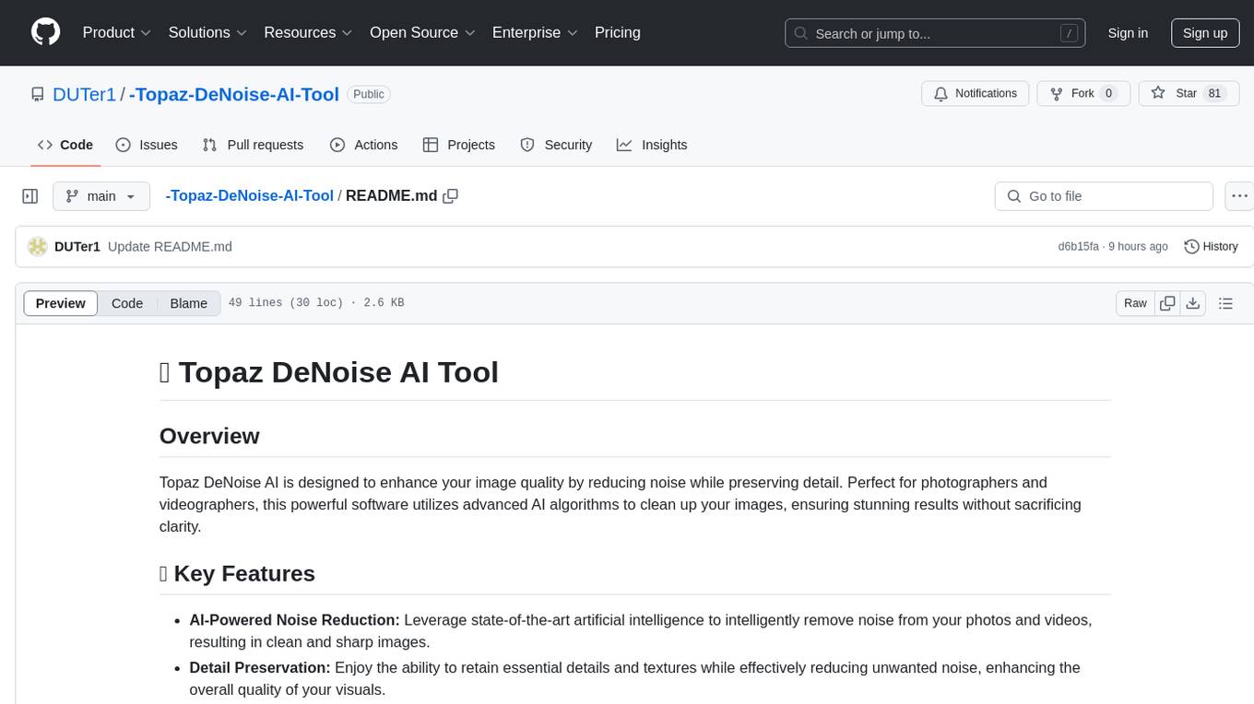Expand the file tree side panel
1254x704 pixels.
(30, 196)
